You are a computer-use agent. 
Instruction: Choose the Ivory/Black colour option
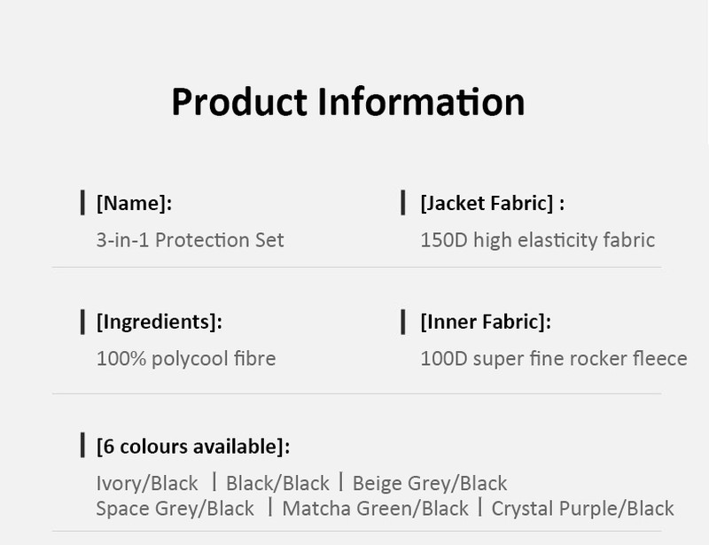[147, 483]
